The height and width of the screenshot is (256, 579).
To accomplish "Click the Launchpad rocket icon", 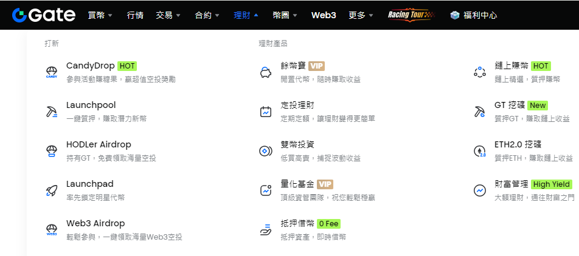I will click(52, 190).
